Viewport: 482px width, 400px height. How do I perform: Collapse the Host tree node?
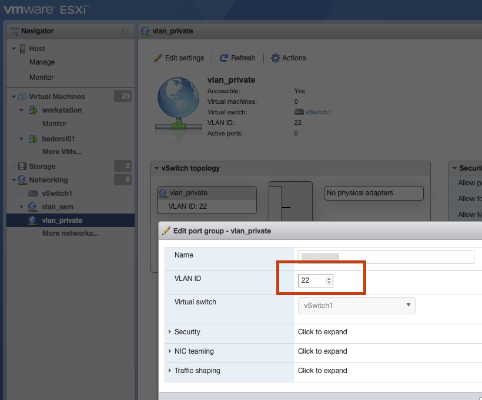click(14, 49)
